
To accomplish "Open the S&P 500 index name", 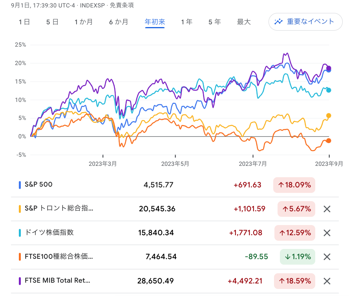I will point(38,184).
